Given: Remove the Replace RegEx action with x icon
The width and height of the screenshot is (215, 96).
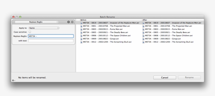Looking at the screenshot, I should (x=72, y=22).
